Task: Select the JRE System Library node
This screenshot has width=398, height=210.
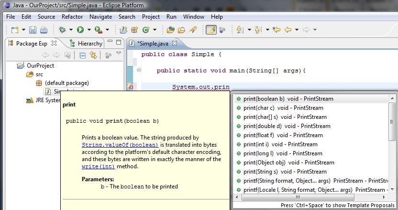Action: [43, 100]
